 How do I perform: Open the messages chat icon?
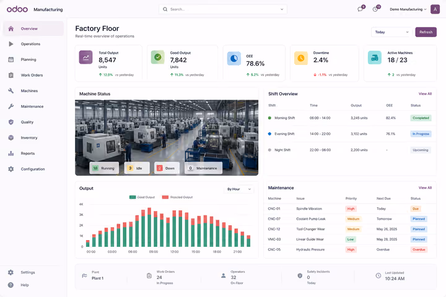[x=360, y=9]
